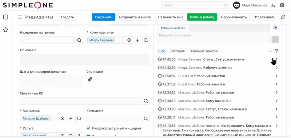Viewport: 291px width, 138px height.
Task: Switch to Рабочие заметки feed filter
Action: [204, 51]
